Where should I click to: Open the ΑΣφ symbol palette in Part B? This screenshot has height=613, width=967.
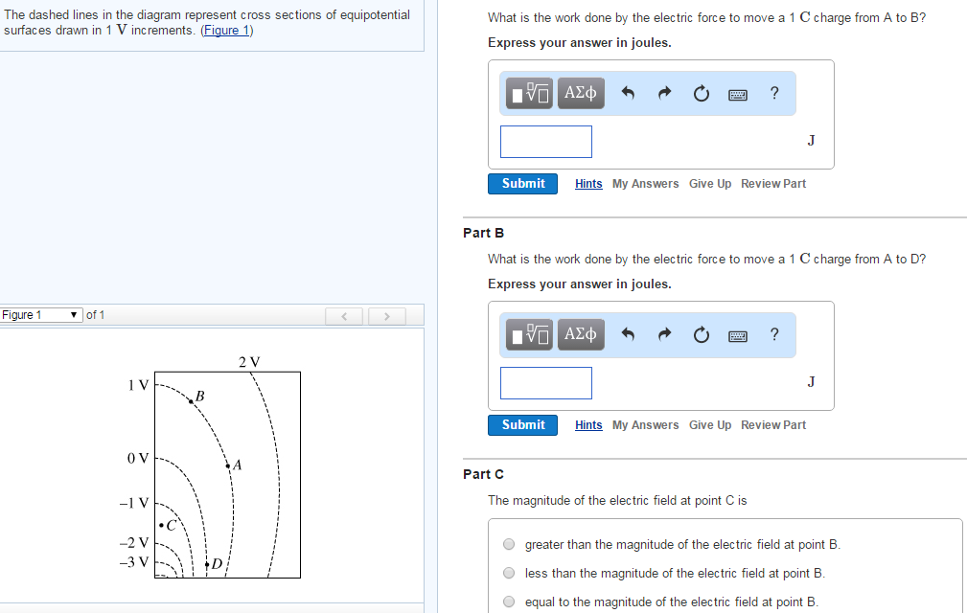(580, 334)
